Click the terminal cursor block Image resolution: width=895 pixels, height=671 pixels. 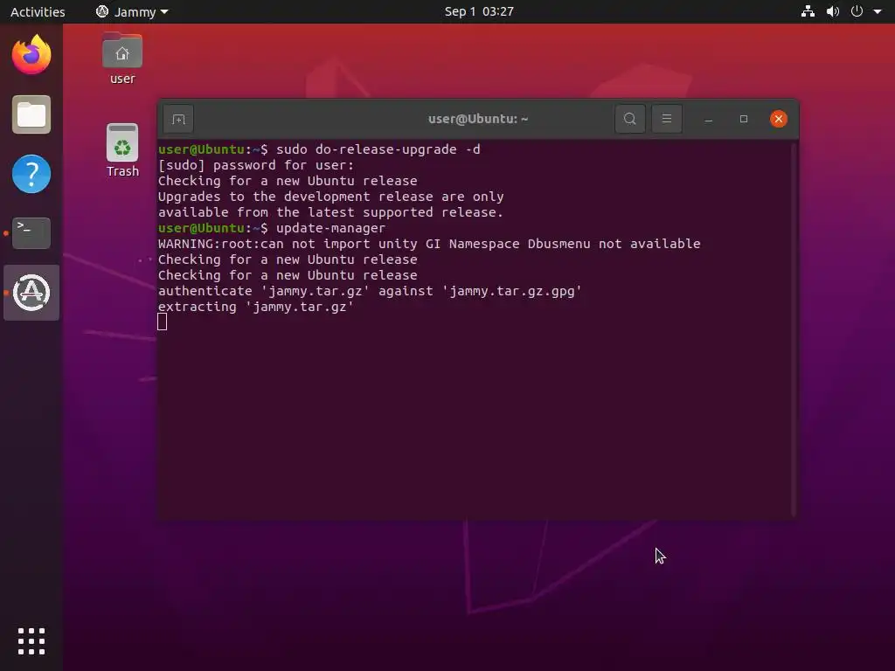coord(162,322)
